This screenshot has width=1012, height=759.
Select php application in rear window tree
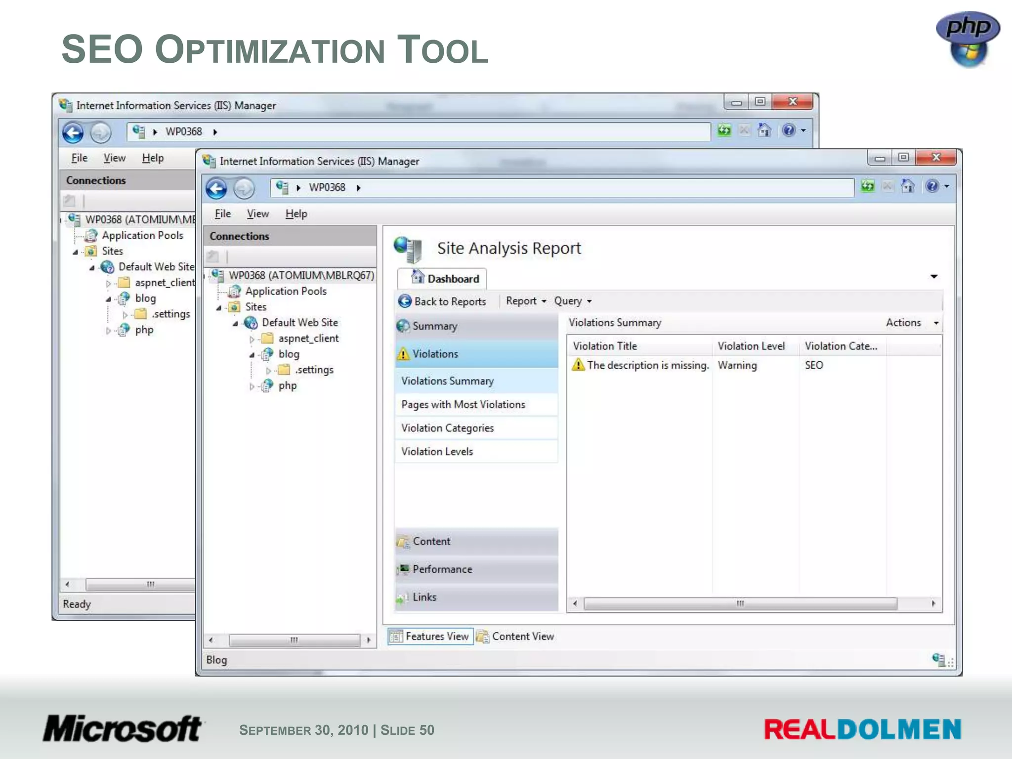[144, 330]
